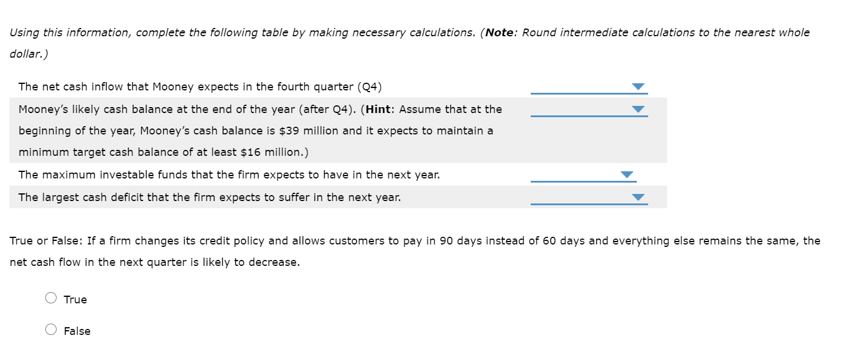
Task: Click the year-end cash balance answer line
Action: point(589,115)
